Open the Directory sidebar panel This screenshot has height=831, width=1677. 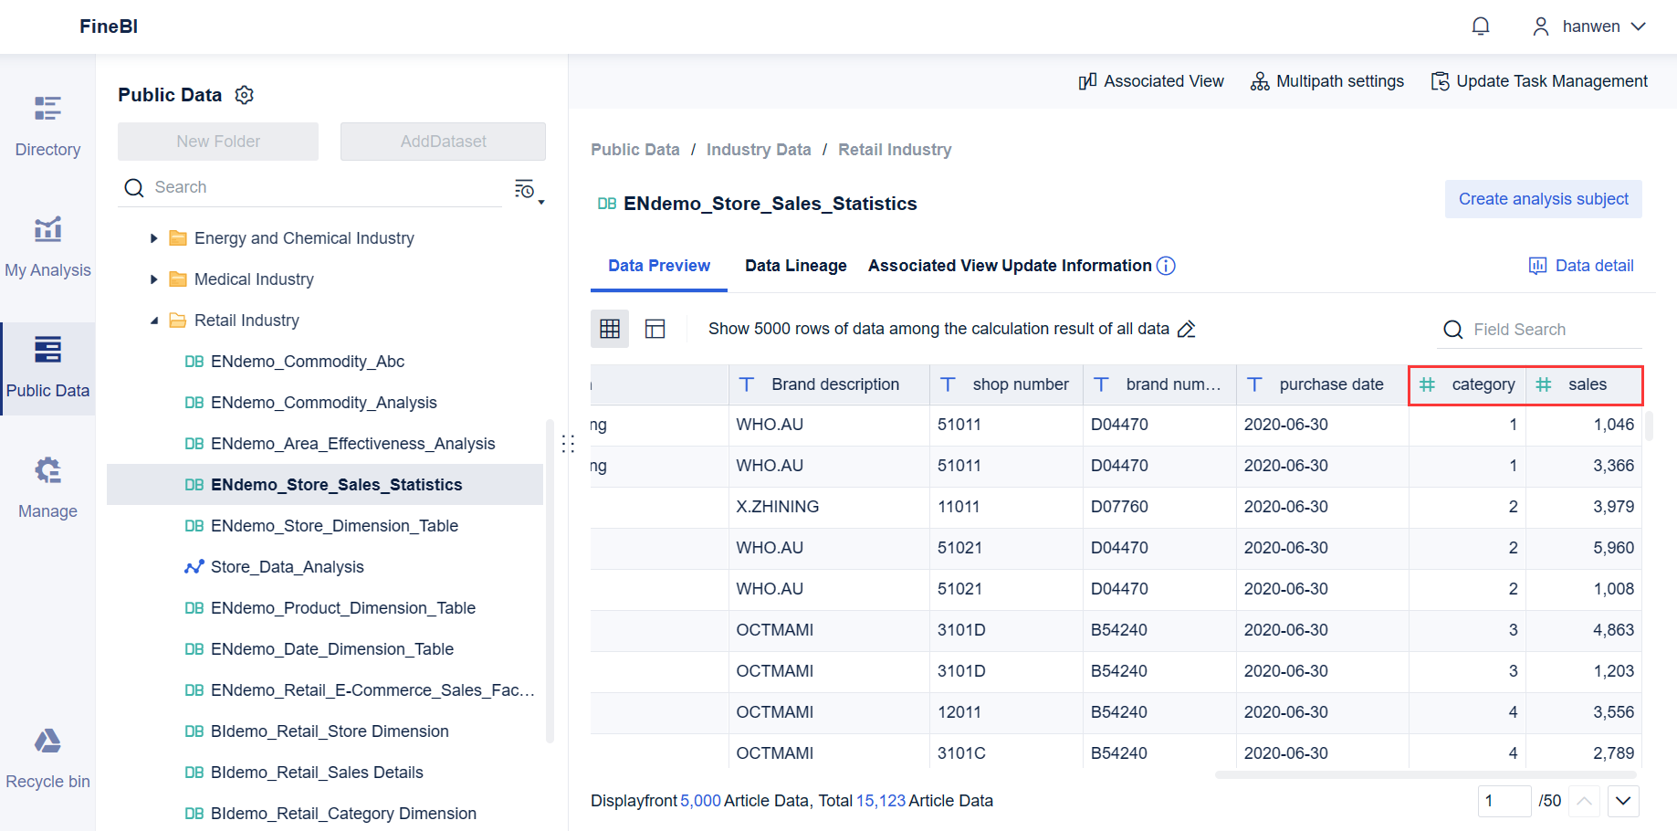pos(47,123)
